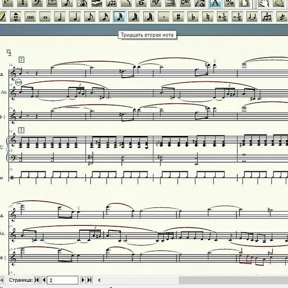Screen dimensions: 288x288
Task: Open the HyperScribe tool
Action: click(x=97, y=3)
